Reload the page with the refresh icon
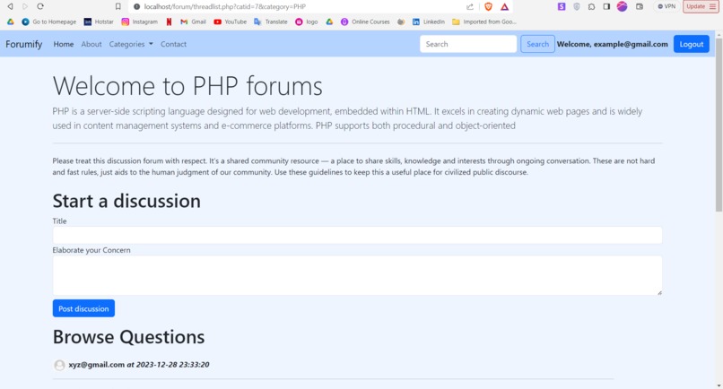This screenshot has height=389, width=723. click(x=40, y=6)
